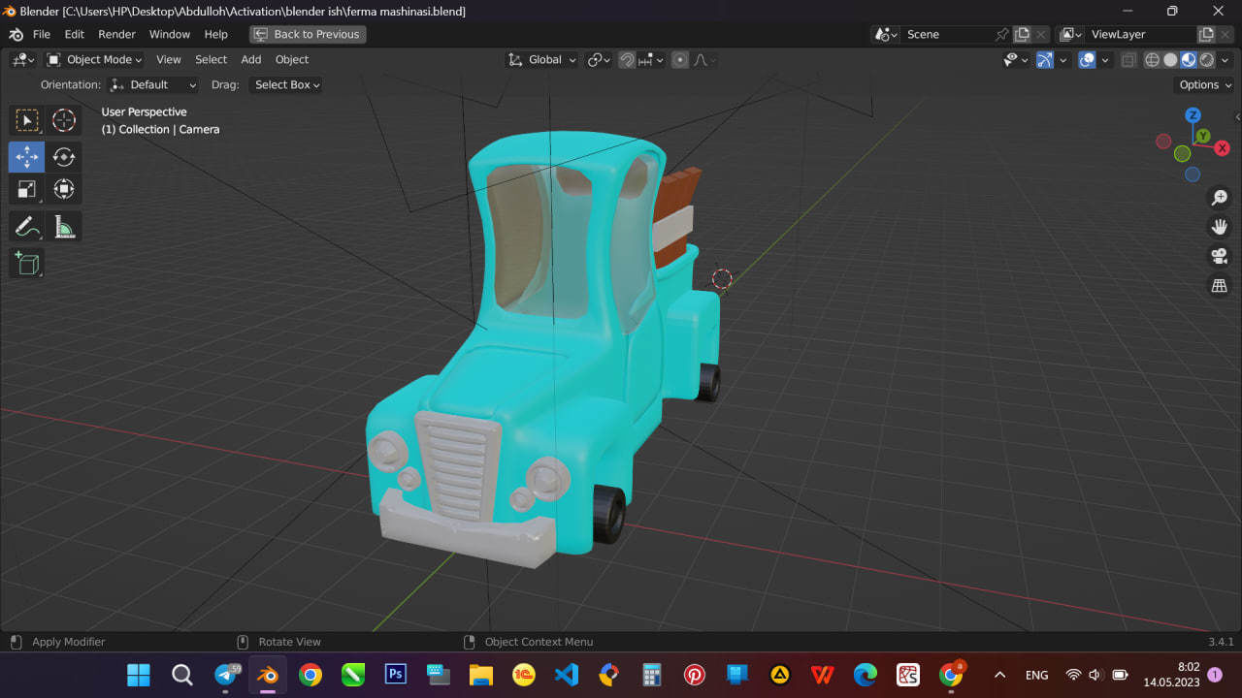
Task: Open the transform orientation Global dropdown
Action: [x=541, y=59]
